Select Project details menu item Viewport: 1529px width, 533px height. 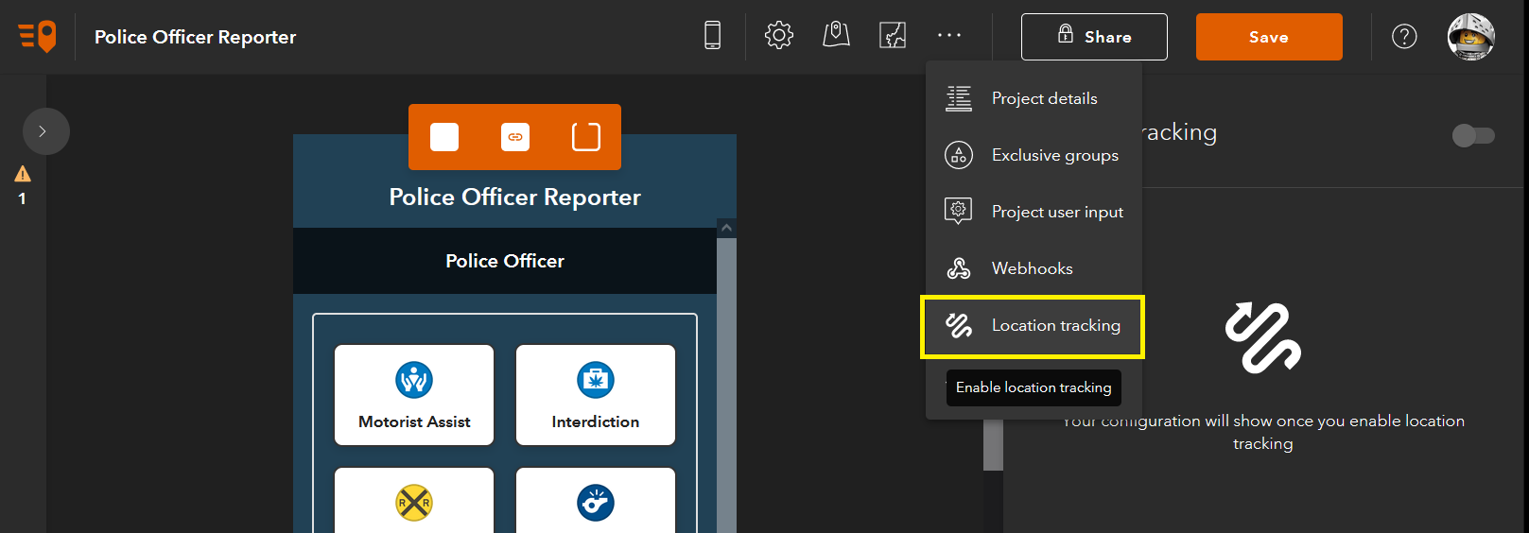click(x=1034, y=98)
